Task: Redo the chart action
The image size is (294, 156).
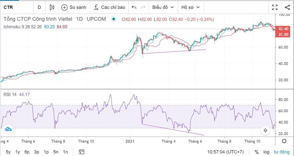Action: pyautogui.click(x=143, y=7)
